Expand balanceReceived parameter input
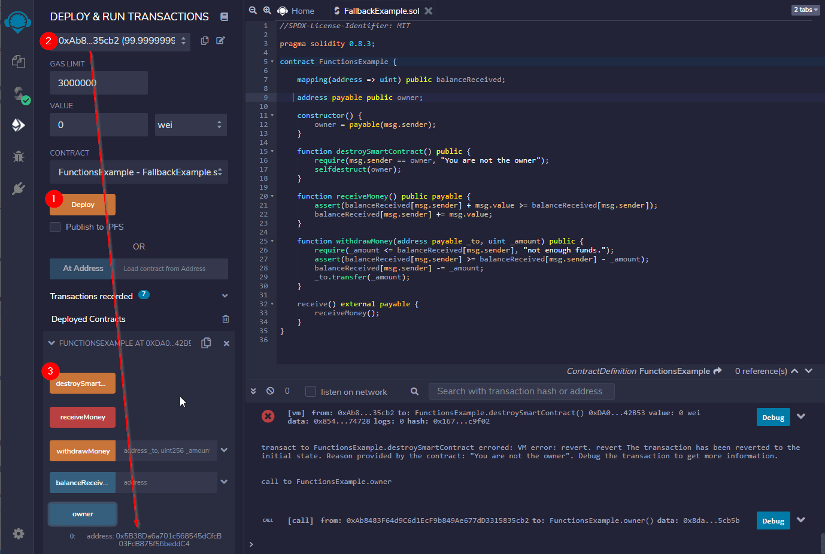 tap(224, 482)
